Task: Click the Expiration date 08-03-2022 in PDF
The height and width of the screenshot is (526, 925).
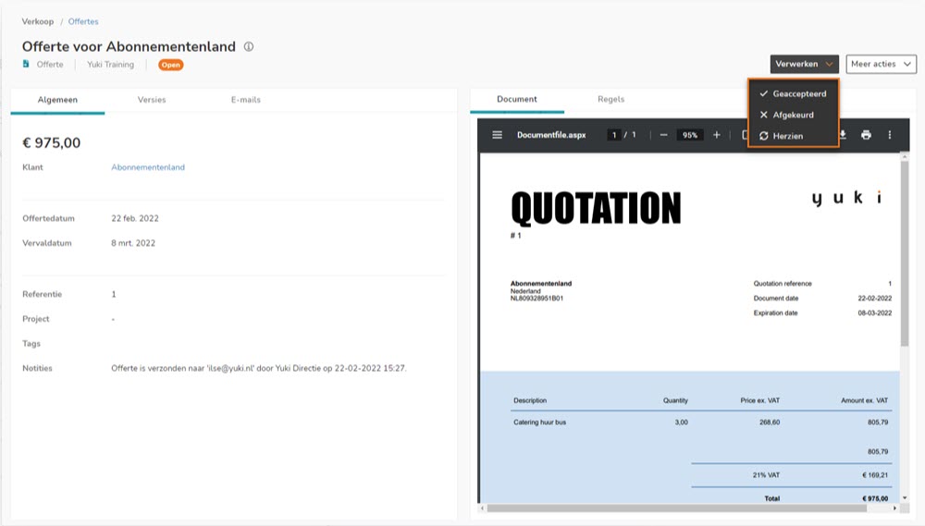Action: pos(875,313)
